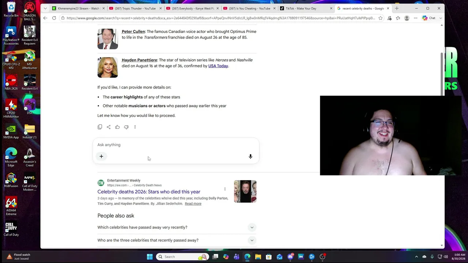Copy the AI answer with the copy icon
This screenshot has height=263, width=468.
point(100,127)
